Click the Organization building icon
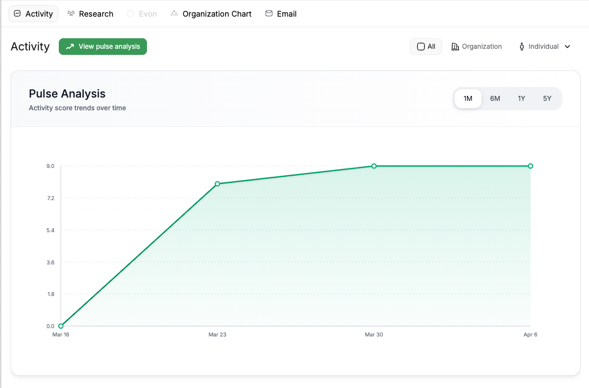Image resolution: width=589 pixels, height=388 pixels. (455, 47)
